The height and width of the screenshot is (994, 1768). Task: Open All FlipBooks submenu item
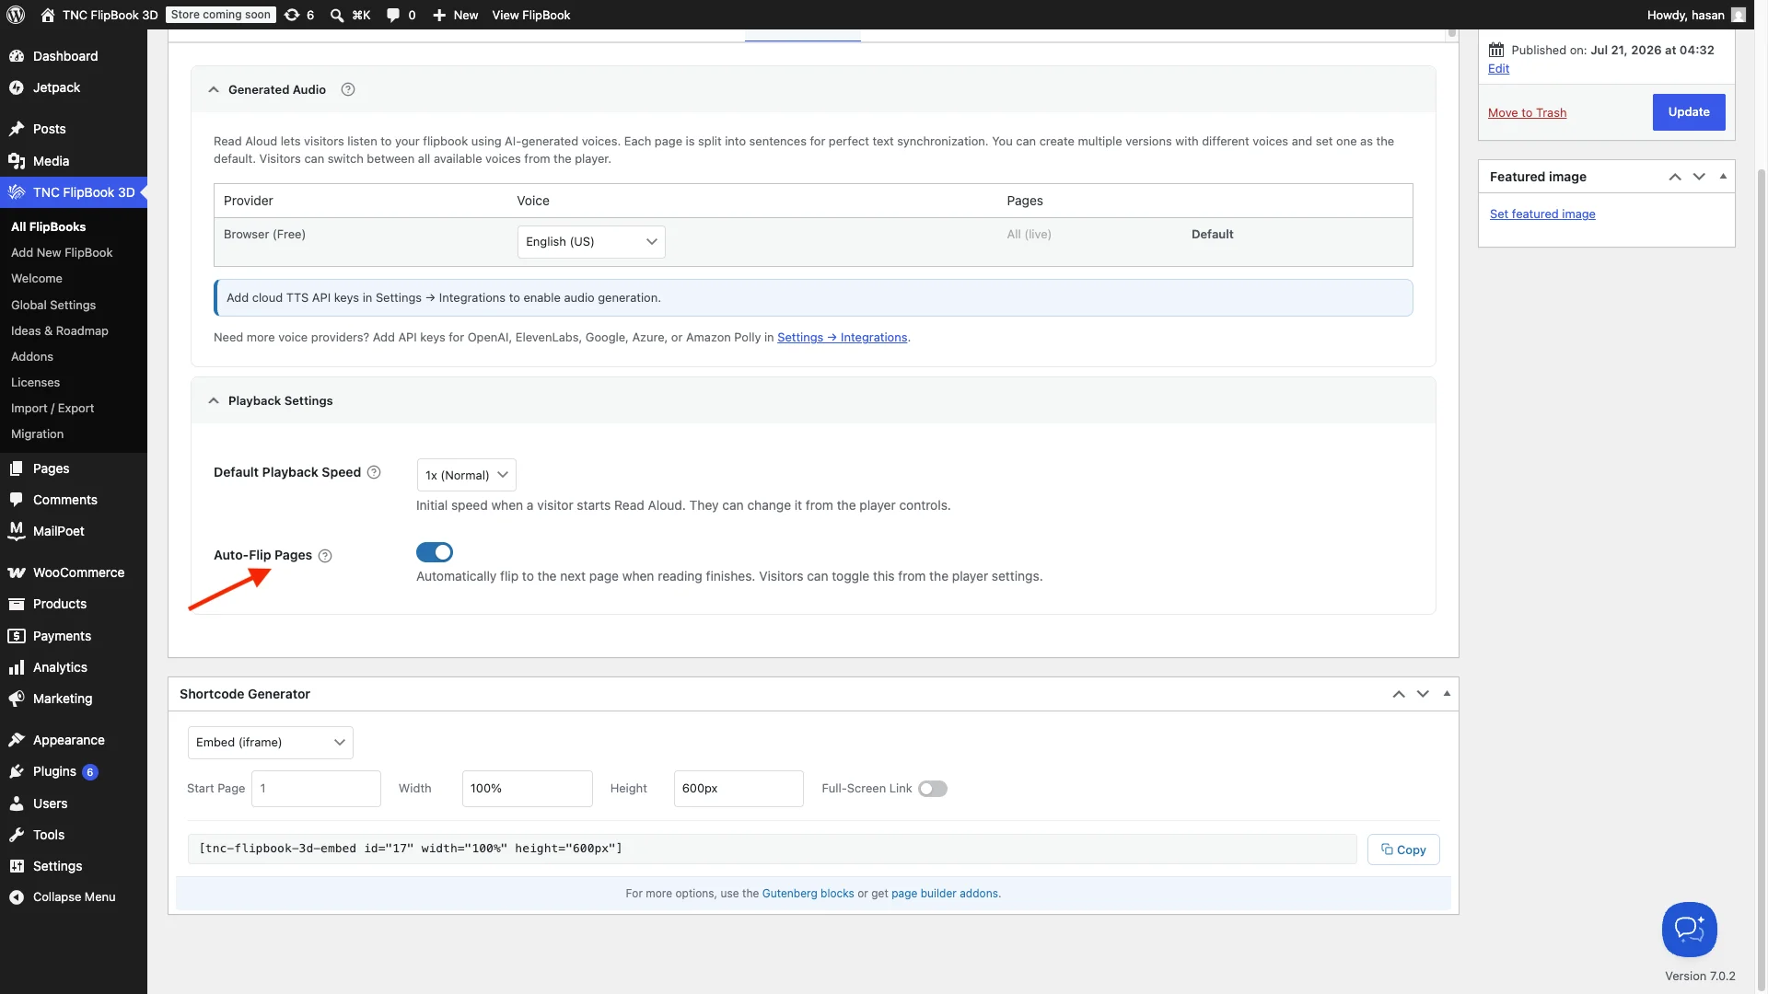pyautogui.click(x=48, y=226)
